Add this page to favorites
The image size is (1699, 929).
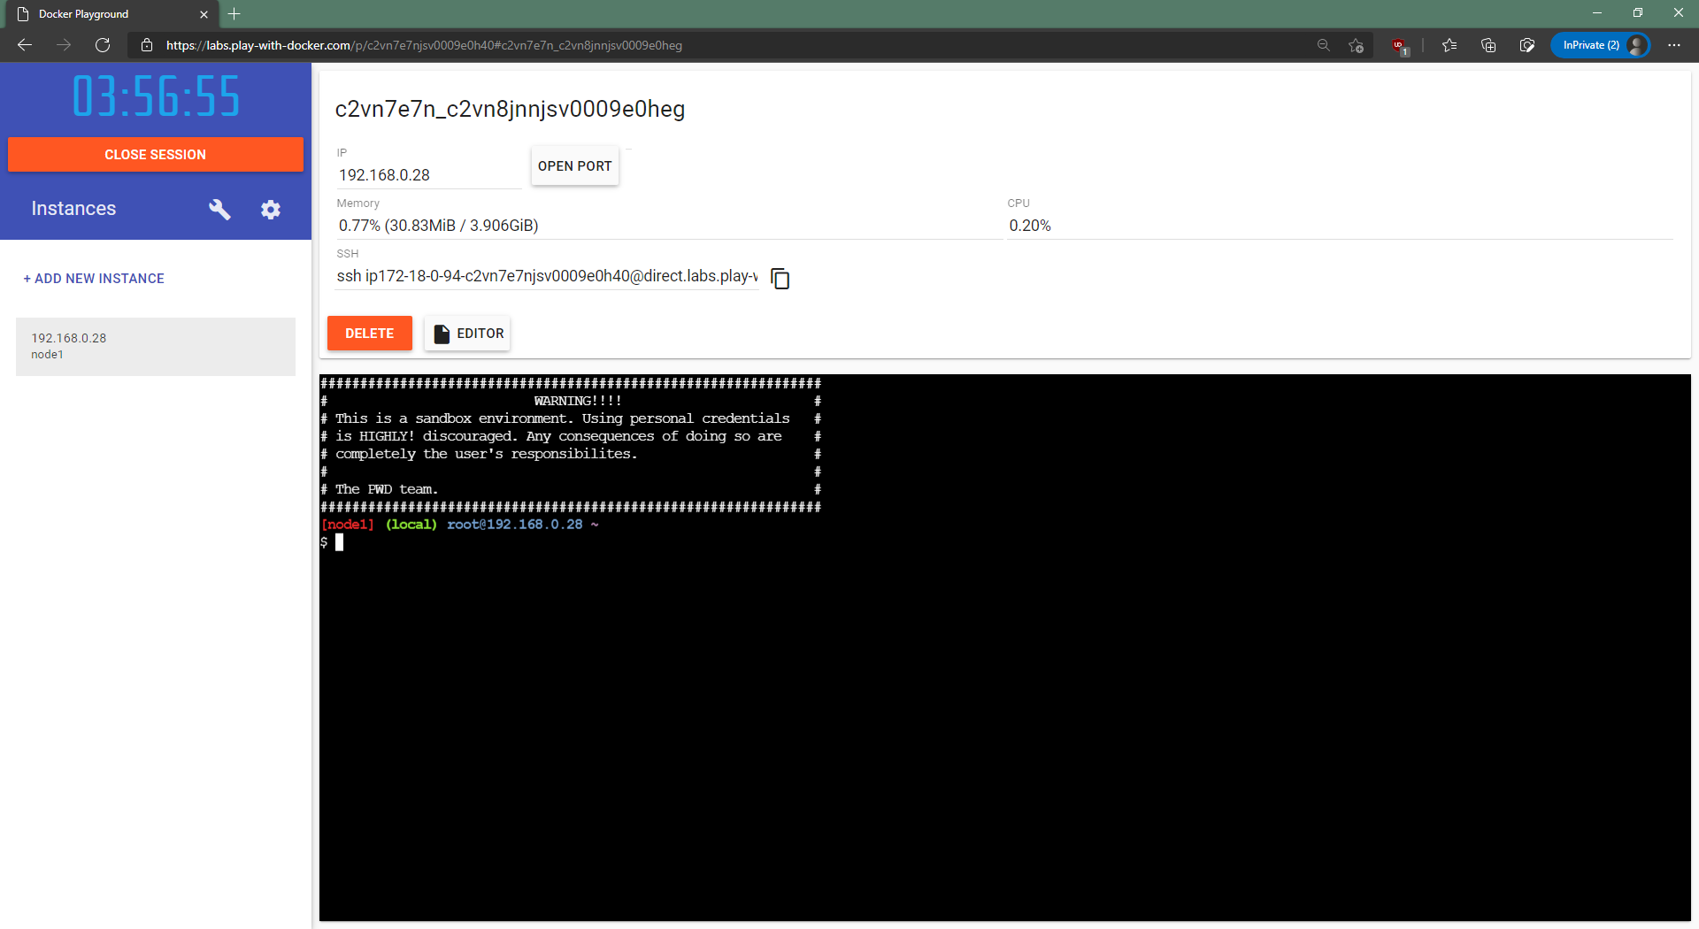tap(1356, 45)
